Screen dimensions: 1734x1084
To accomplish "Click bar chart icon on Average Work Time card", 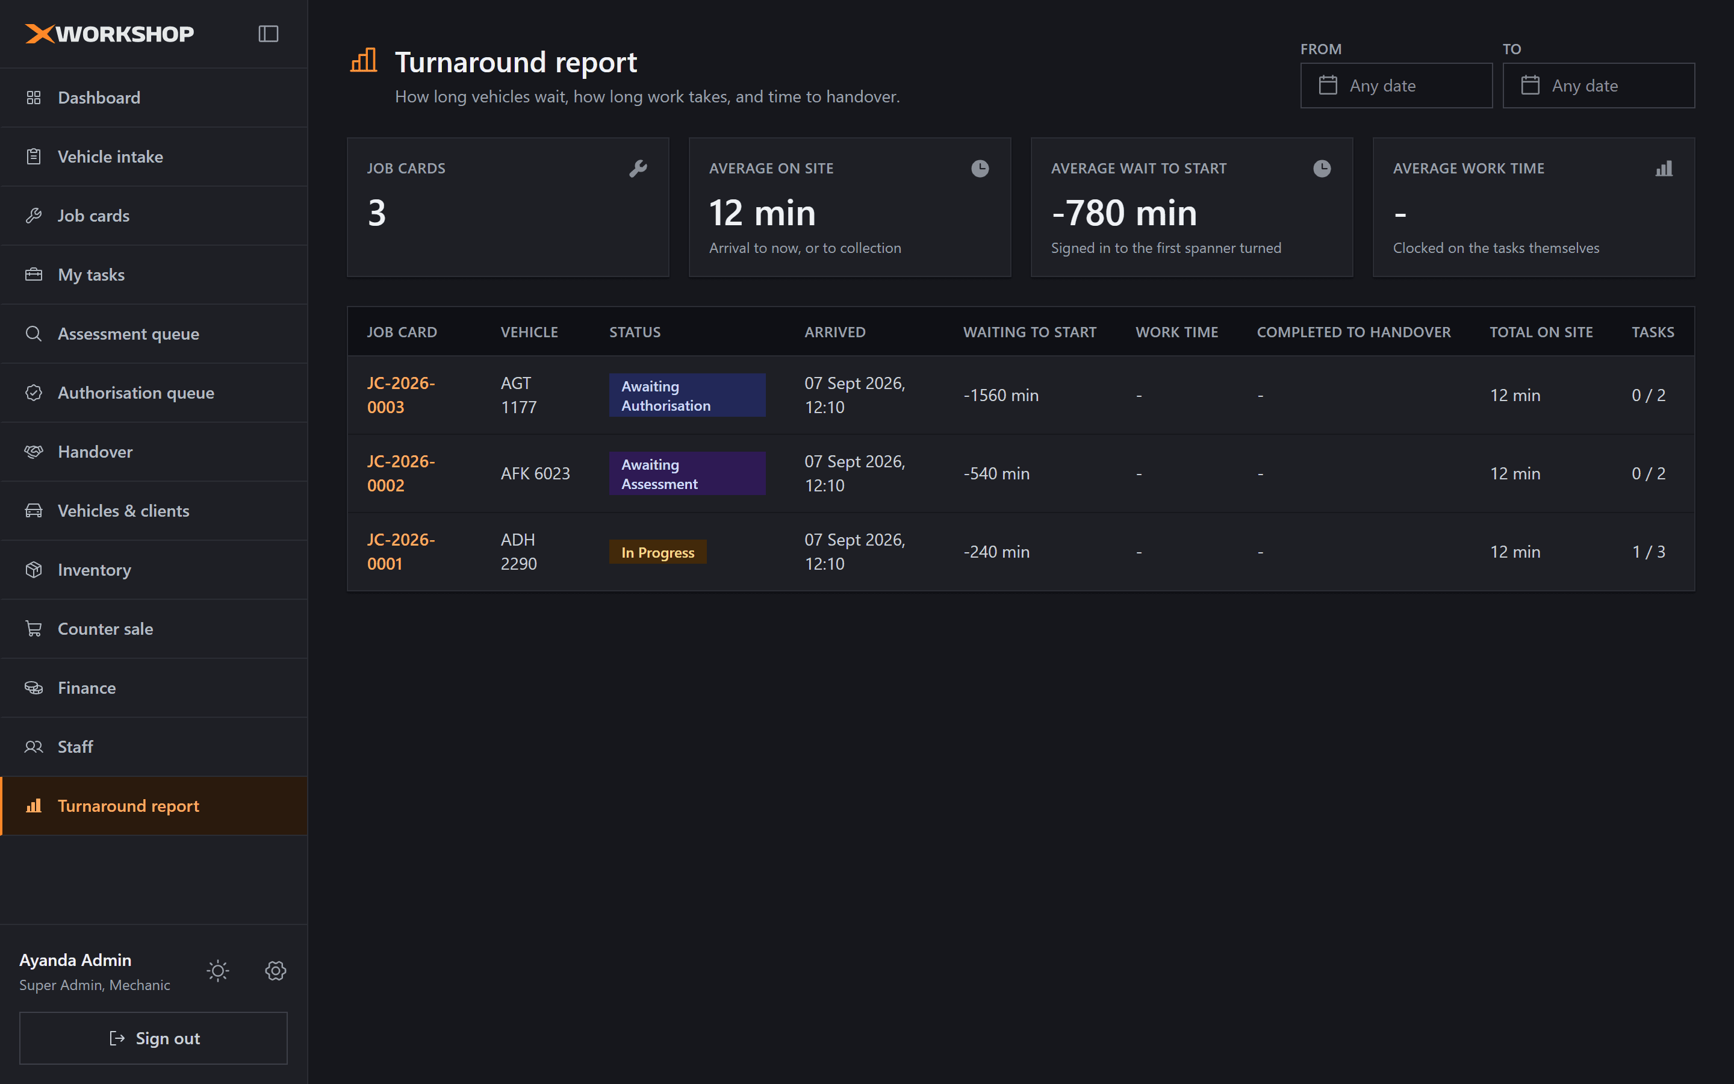I will (x=1664, y=169).
